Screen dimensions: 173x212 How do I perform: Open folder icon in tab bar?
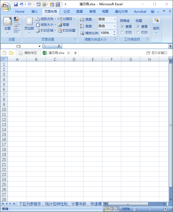click(x=11, y=53)
